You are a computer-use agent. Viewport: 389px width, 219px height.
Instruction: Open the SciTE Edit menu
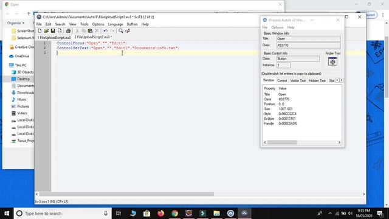[x=48, y=24]
